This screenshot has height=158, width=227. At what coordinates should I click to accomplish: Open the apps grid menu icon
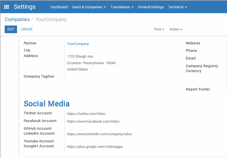(x=7, y=7)
